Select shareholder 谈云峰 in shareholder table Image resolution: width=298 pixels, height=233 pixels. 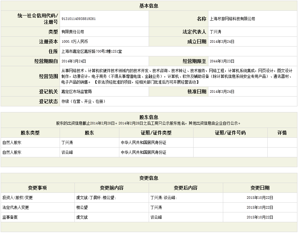pyautogui.click(x=67, y=153)
